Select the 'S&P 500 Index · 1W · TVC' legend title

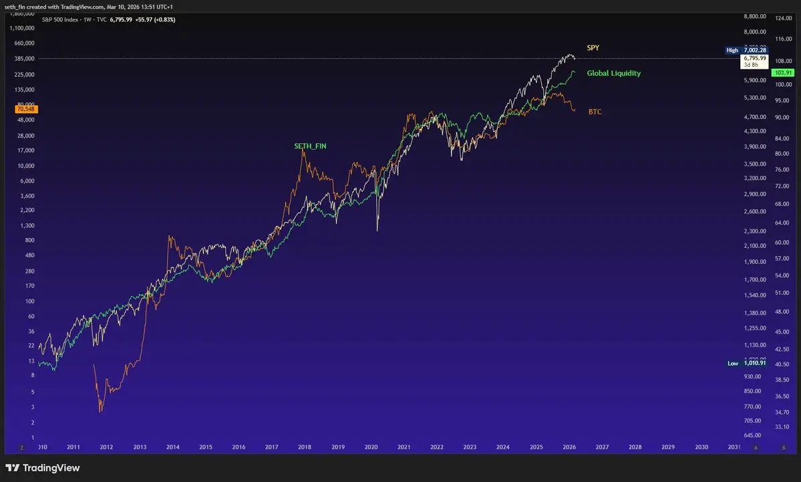[74, 19]
